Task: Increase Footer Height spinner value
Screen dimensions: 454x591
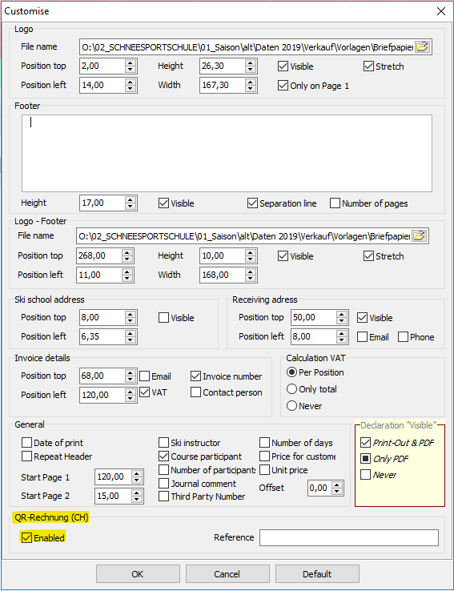Action: [130, 199]
